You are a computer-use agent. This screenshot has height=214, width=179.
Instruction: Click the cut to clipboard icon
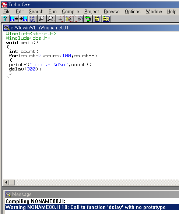click(x=61, y=19)
